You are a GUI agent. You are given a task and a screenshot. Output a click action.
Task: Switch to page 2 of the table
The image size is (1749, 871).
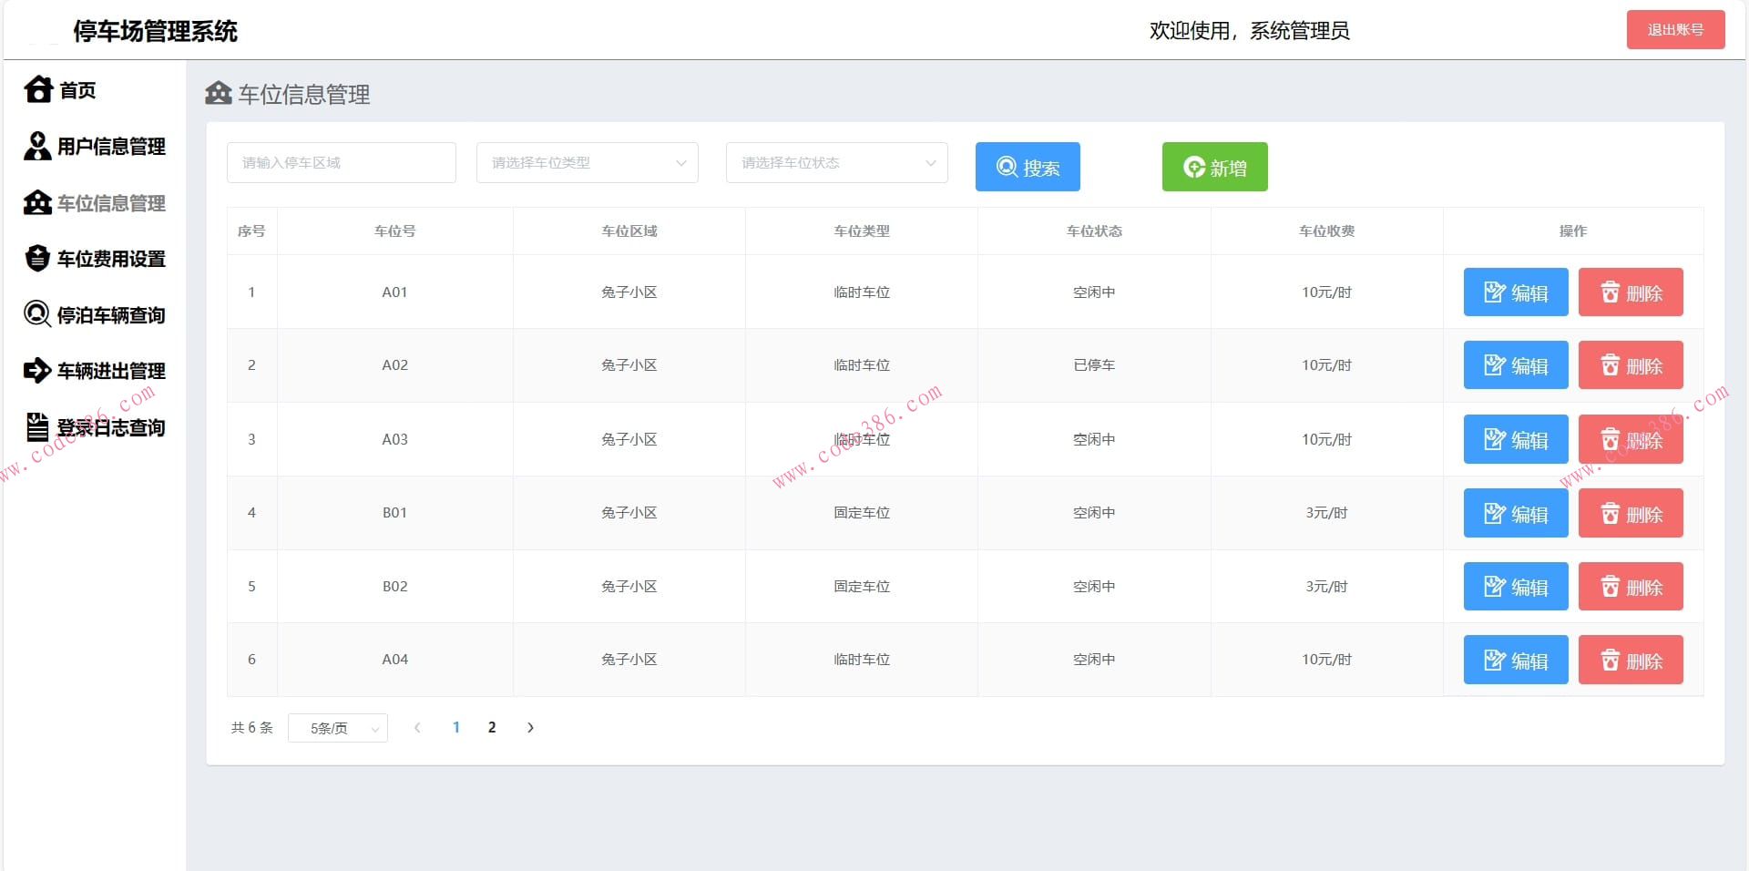(x=492, y=728)
